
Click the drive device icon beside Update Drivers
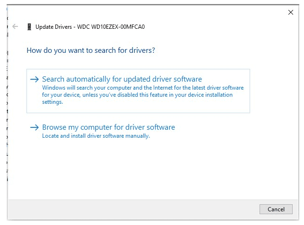29,27
